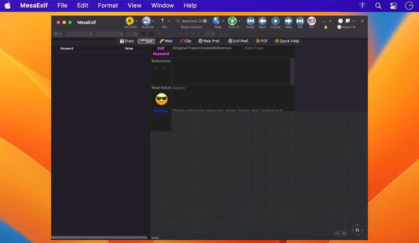Open the PDF tab

click(262, 41)
